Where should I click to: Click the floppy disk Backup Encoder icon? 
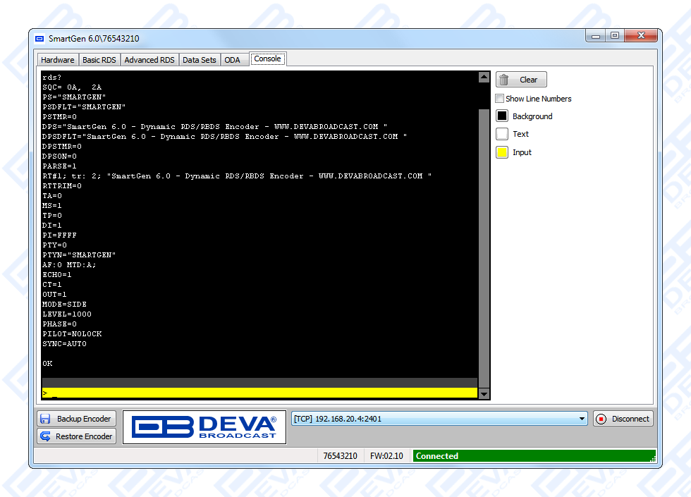(45, 419)
